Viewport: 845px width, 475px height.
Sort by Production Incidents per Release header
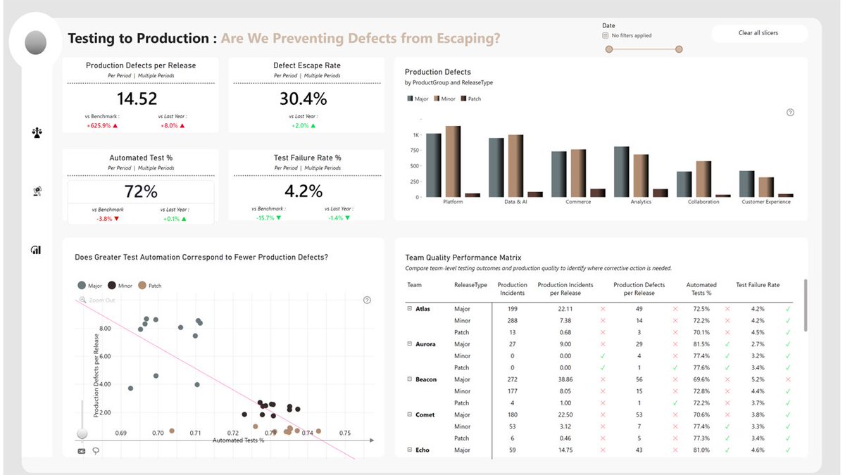point(565,289)
